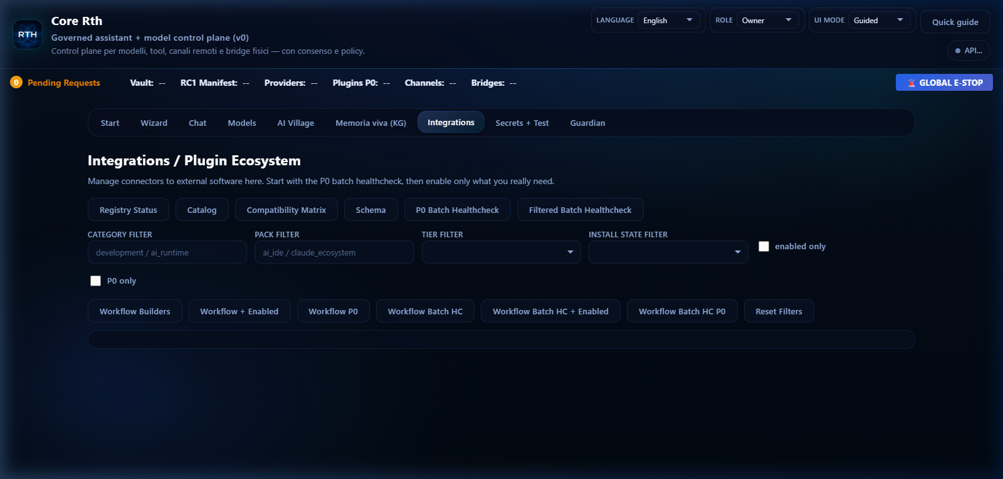Click the siren icon on Global E-Stop
1003x479 pixels.
point(911,83)
